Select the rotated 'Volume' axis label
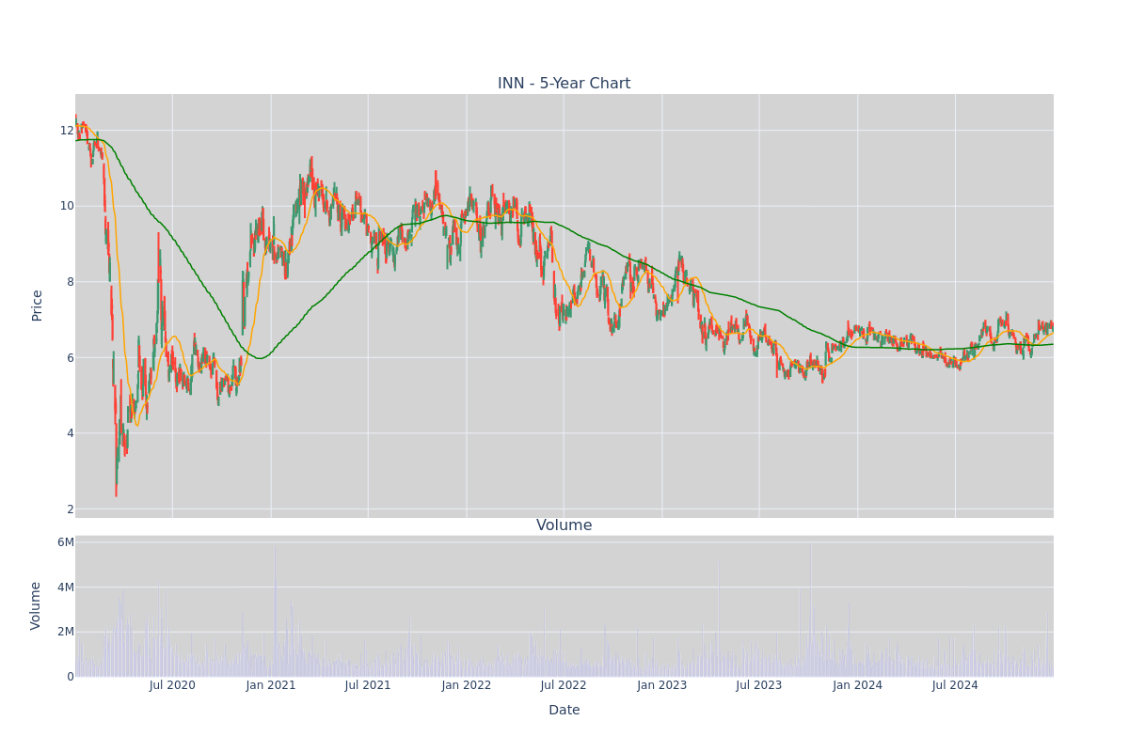Viewport: 1129px width, 752px height. 38,605
